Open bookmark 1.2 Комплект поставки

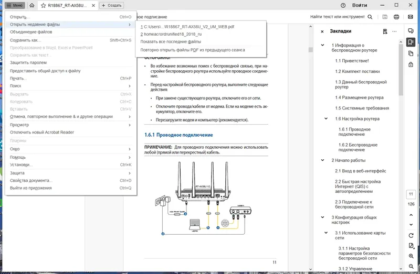(x=358, y=71)
